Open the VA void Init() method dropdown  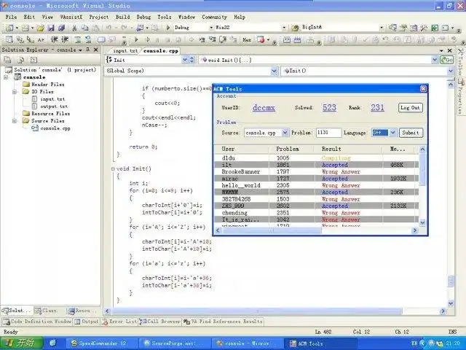click(435, 60)
